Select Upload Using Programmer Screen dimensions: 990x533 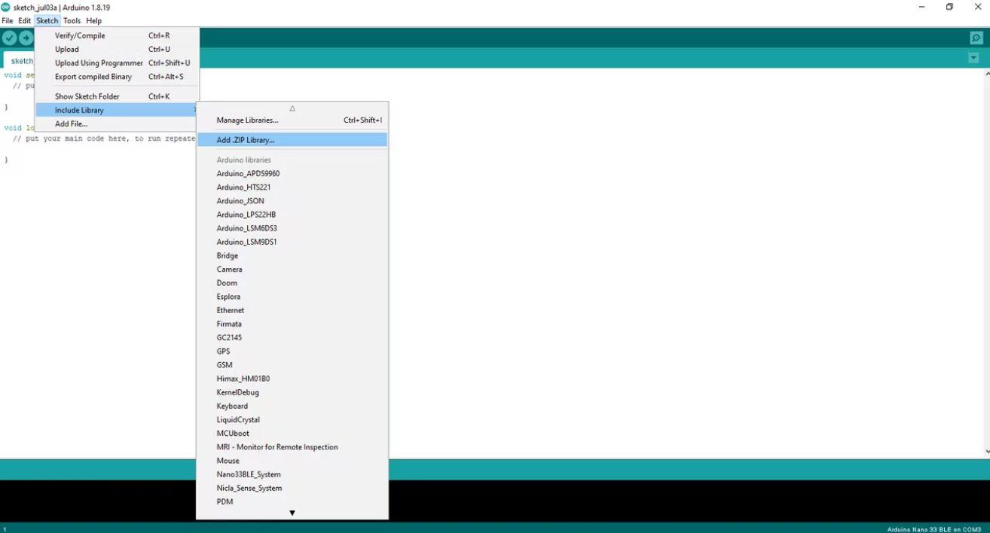(x=117, y=63)
